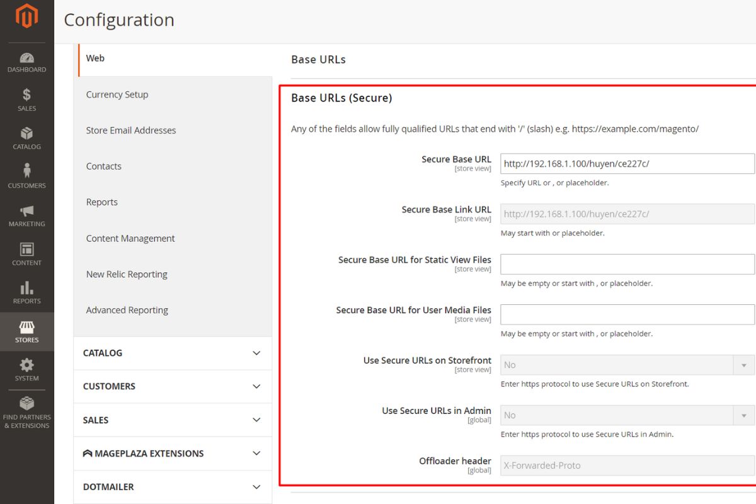This screenshot has height=504, width=756.
Task: Expand the SALES configuration group
Action: coord(173,420)
